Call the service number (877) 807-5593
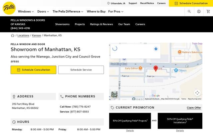213x133 pixels. [79, 112]
